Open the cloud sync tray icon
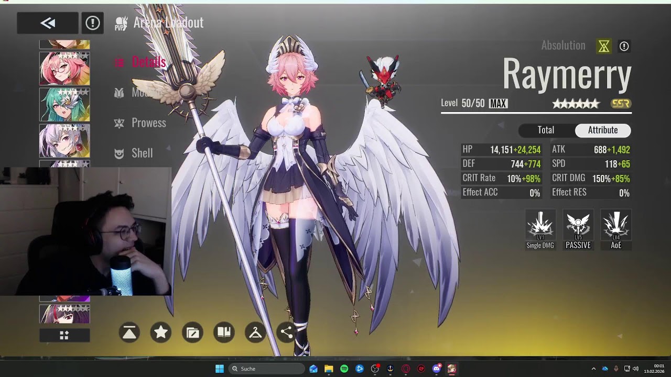Image resolution: width=671 pixels, height=377 pixels. [605, 369]
